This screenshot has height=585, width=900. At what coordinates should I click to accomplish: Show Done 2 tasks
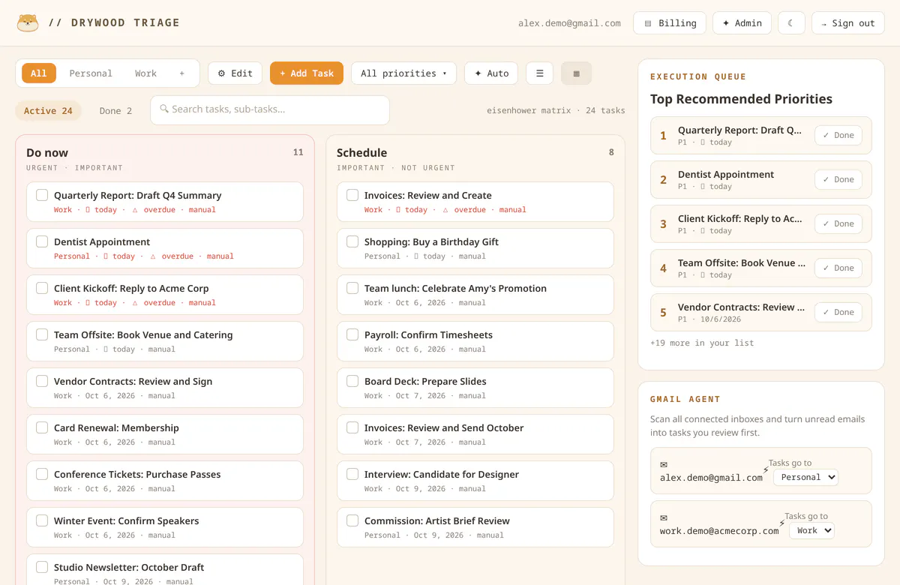115,111
